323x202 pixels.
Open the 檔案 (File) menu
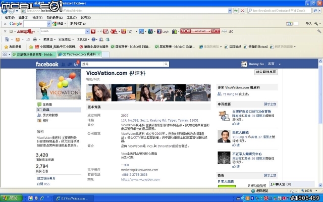click(x=10, y=18)
